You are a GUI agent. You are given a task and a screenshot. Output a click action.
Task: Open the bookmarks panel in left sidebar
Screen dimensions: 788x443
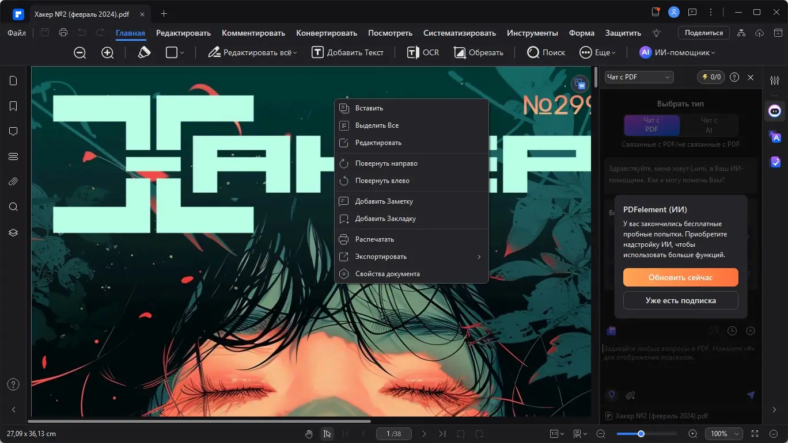coord(13,106)
